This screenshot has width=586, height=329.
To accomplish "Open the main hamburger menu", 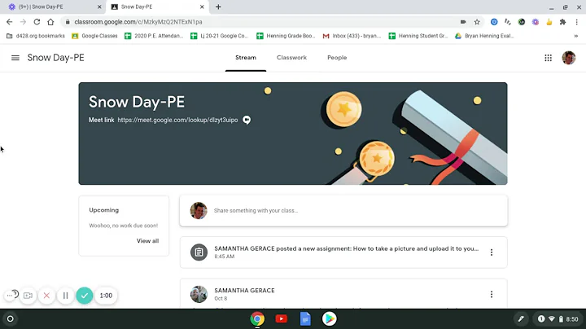I will point(15,58).
